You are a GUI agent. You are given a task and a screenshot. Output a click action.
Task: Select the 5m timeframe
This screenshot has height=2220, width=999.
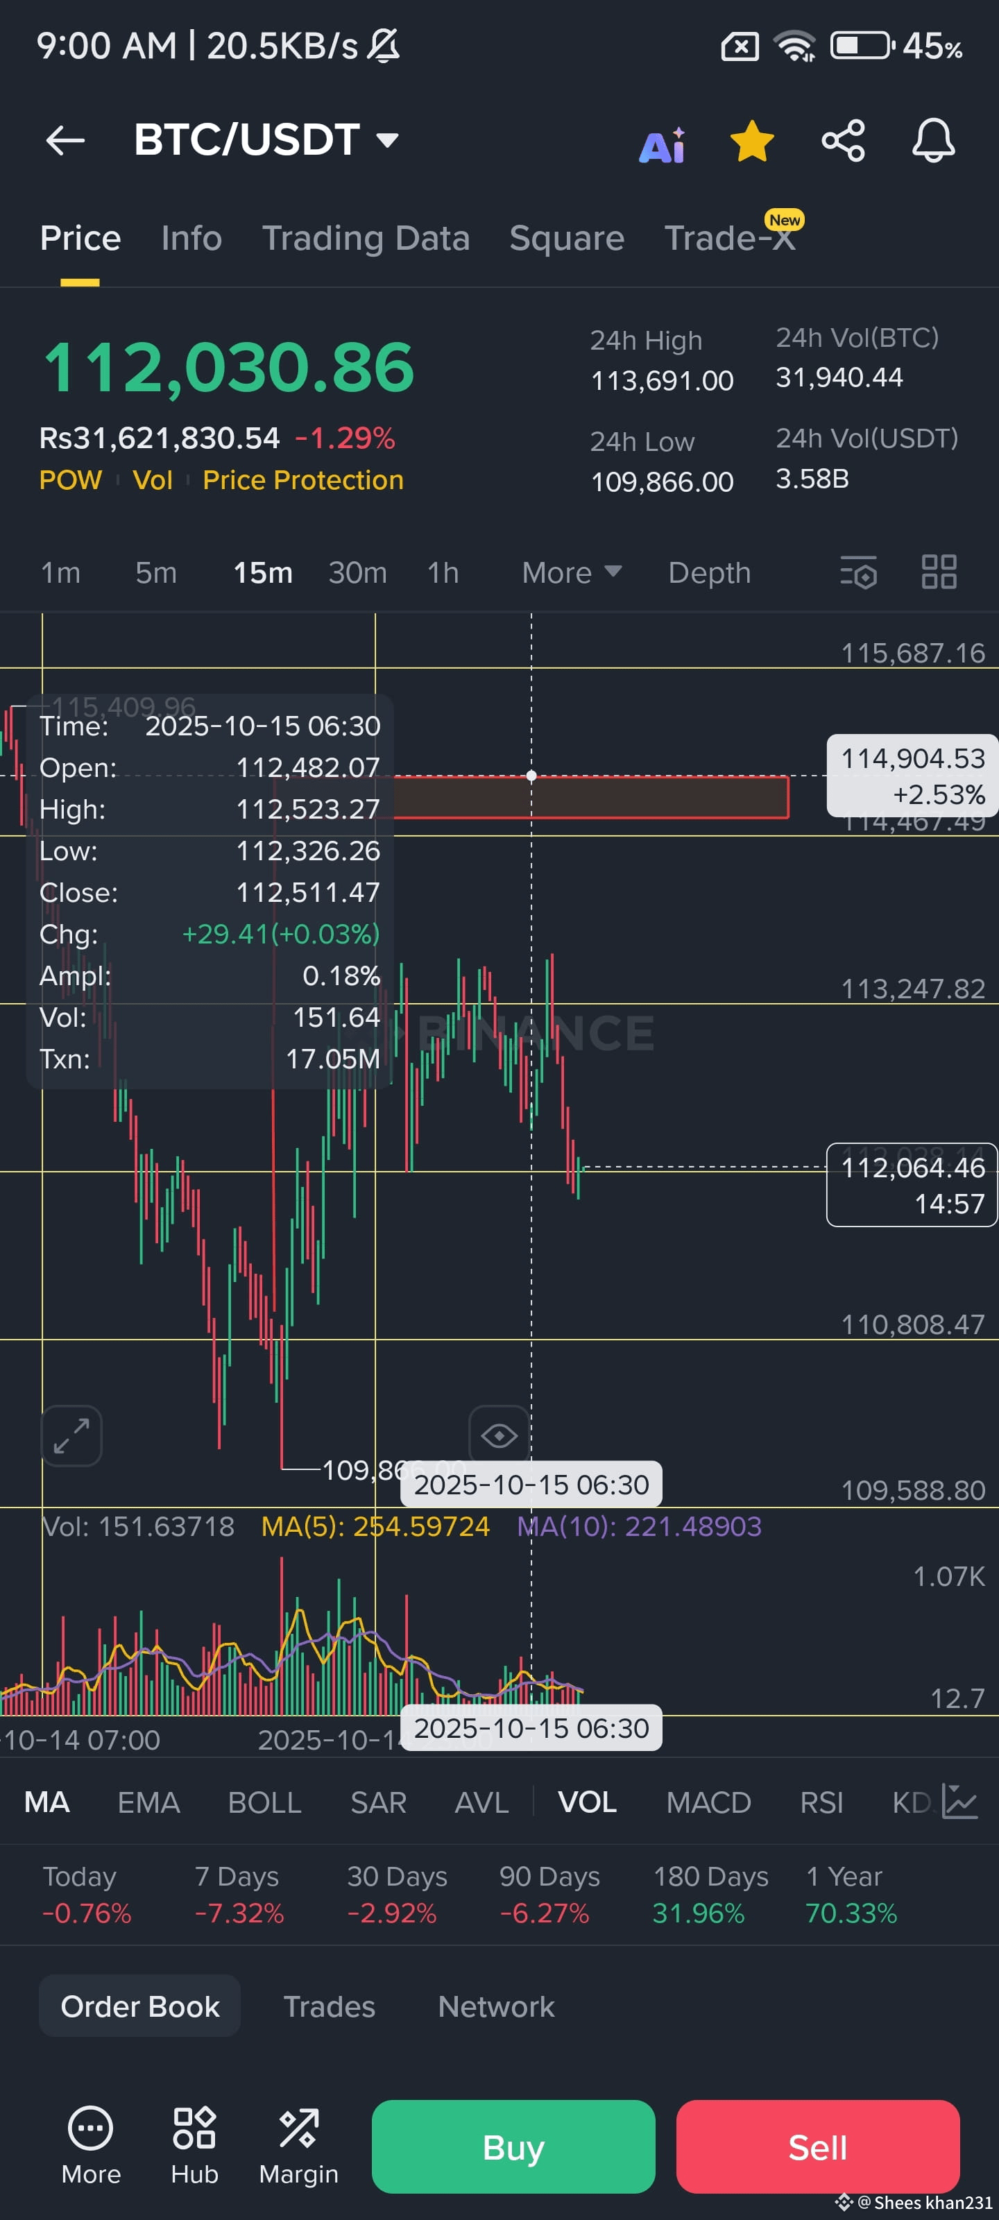pyautogui.click(x=156, y=573)
